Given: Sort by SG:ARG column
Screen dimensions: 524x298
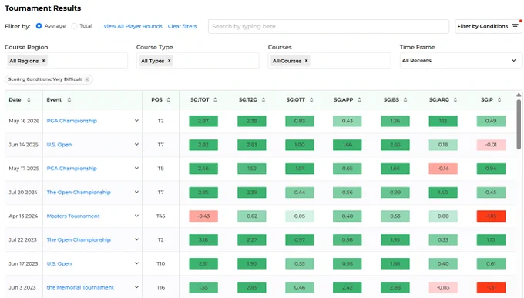Looking at the screenshot, I should (455, 99).
